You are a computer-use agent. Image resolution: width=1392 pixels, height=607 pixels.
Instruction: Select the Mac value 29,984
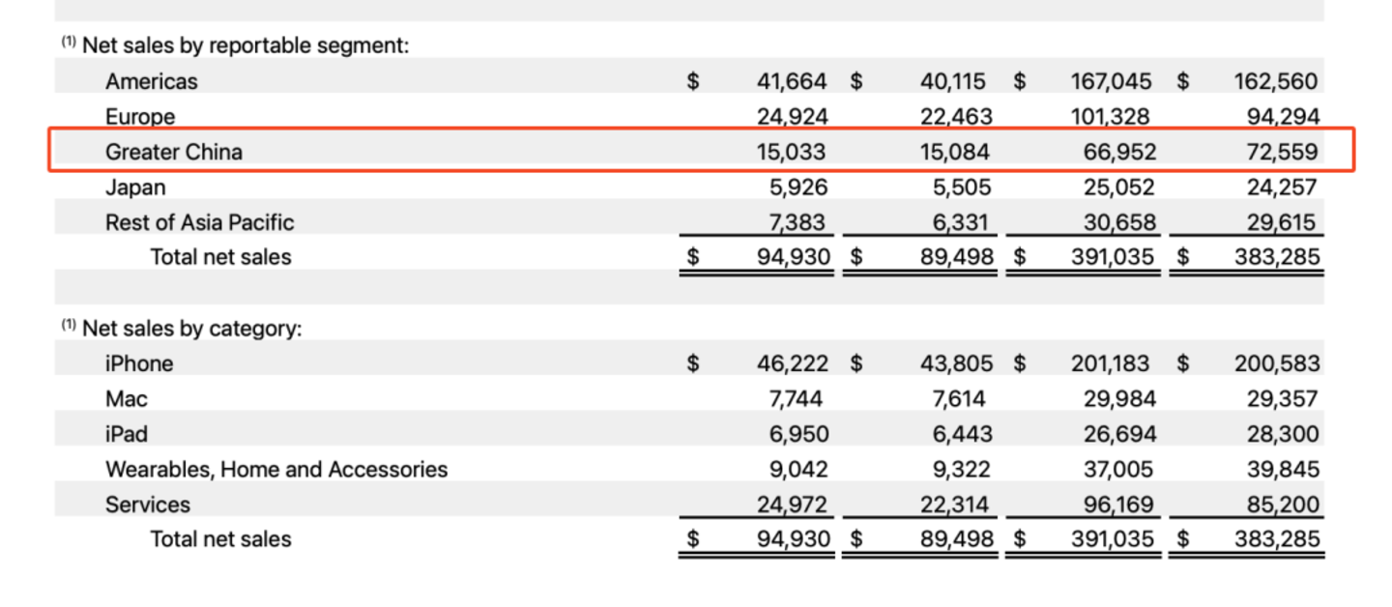coord(1117,398)
